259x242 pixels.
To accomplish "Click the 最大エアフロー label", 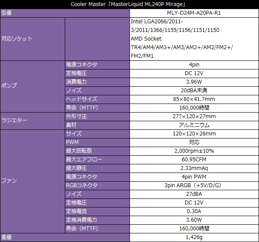I will tap(84, 160).
